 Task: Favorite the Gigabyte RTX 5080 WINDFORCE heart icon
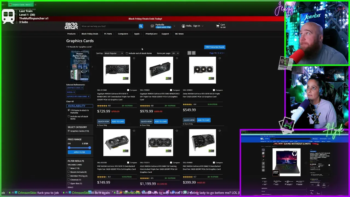point(177,58)
